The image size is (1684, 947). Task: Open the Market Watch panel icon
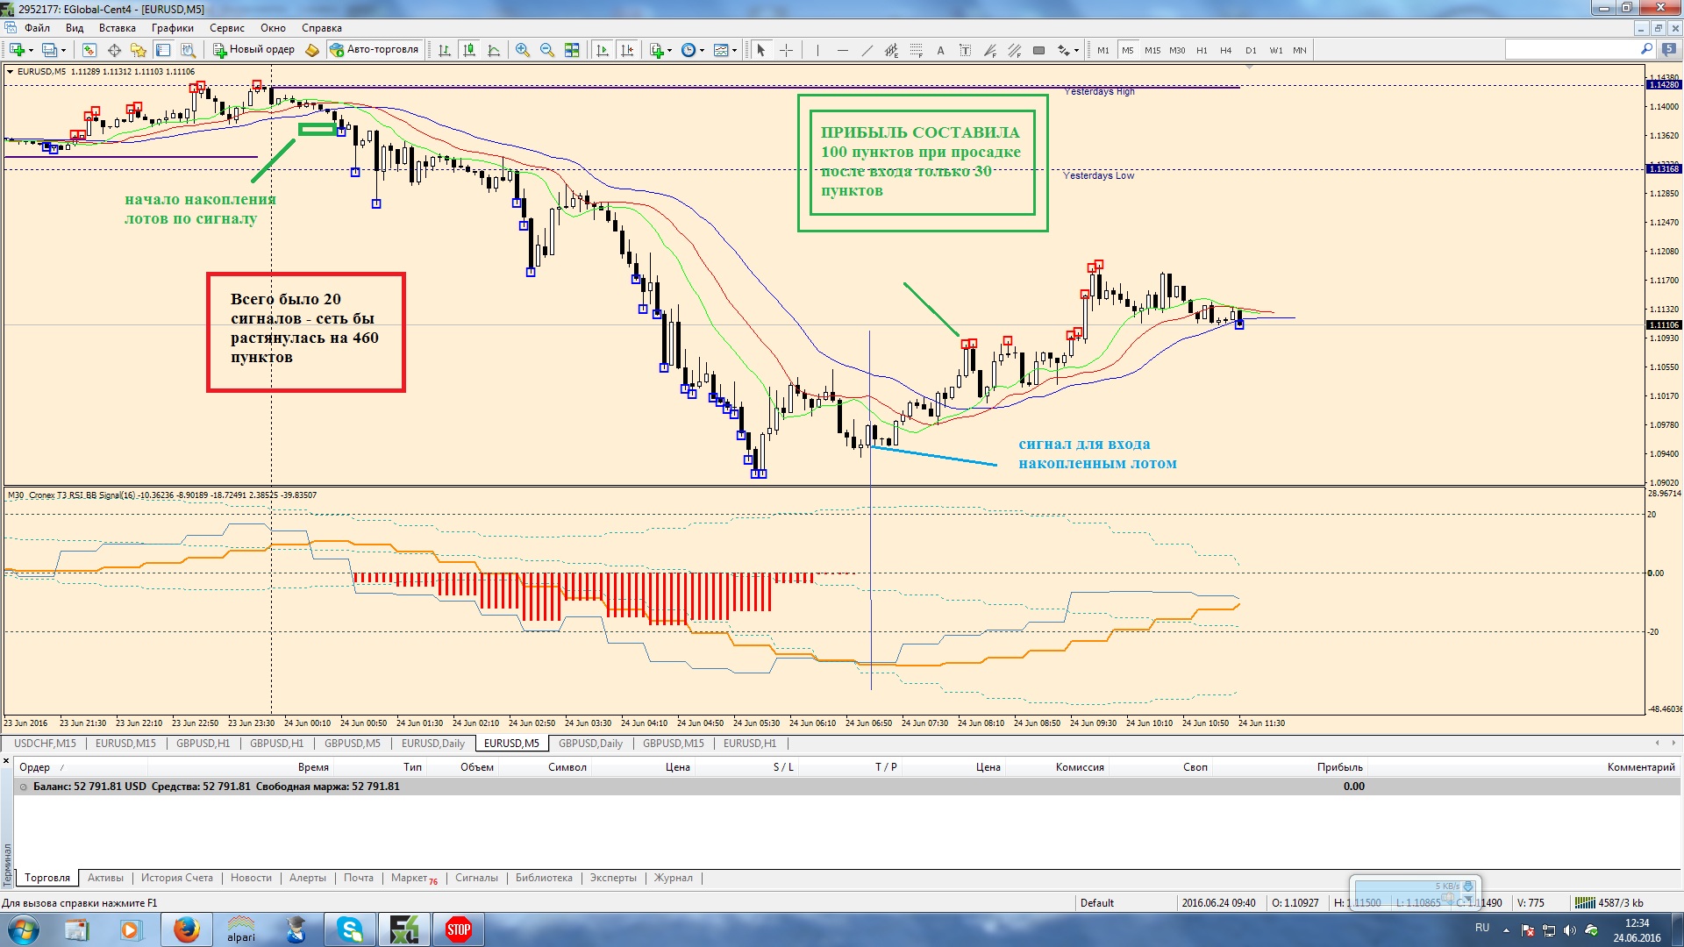coord(89,50)
